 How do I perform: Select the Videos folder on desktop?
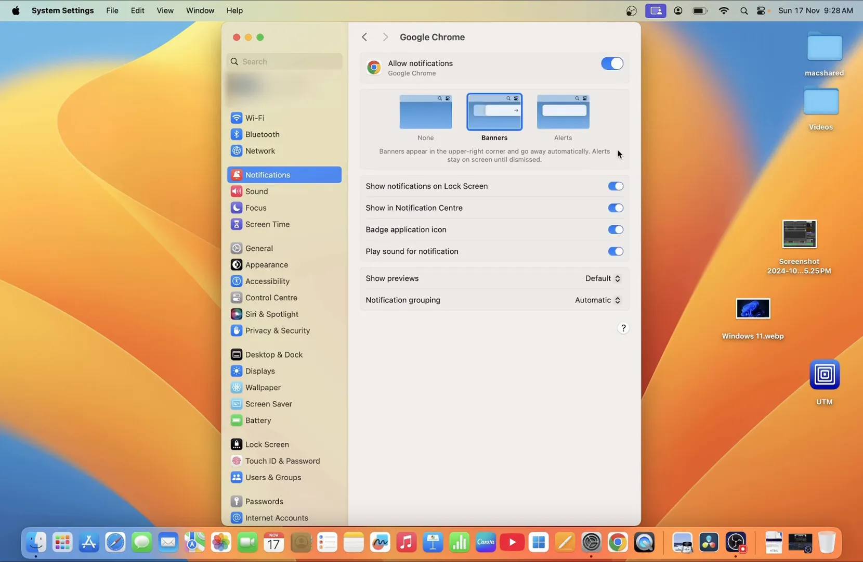point(821,109)
